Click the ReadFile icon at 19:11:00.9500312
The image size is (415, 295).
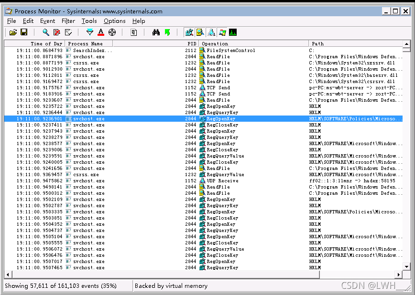tap(202, 193)
